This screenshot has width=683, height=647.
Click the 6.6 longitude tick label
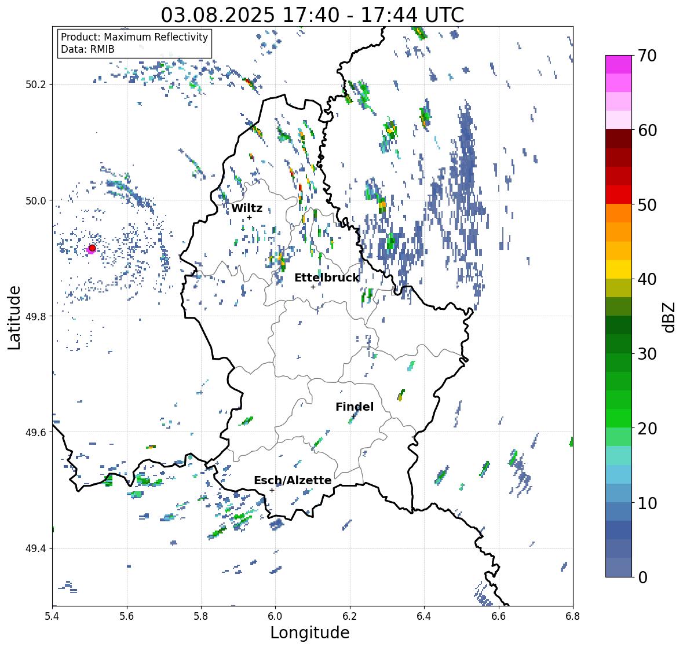pyautogui.click(x=498, y=616)
